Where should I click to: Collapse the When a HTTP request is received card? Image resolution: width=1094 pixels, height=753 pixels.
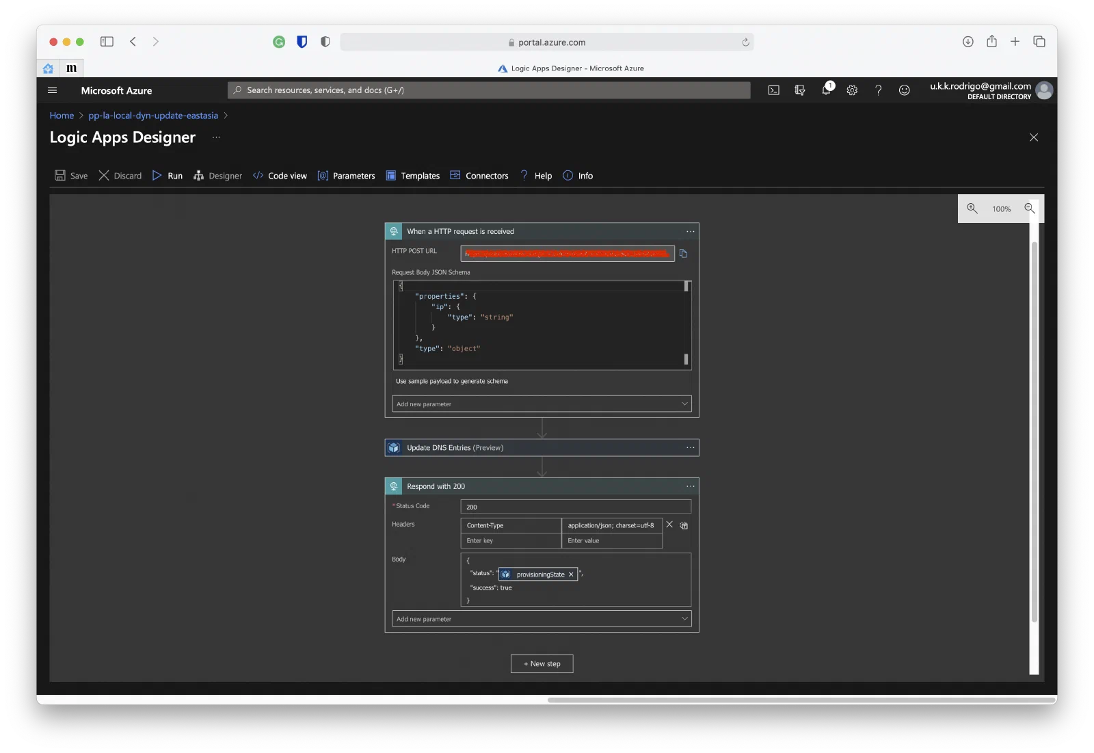point(542,231)
